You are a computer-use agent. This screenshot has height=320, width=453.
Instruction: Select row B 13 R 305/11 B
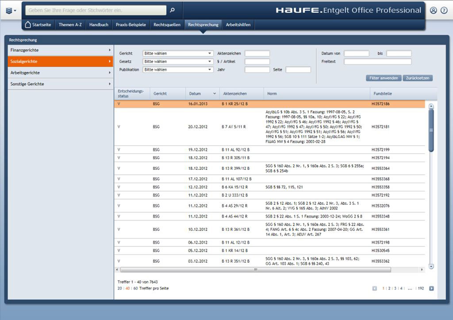(270, 158)
